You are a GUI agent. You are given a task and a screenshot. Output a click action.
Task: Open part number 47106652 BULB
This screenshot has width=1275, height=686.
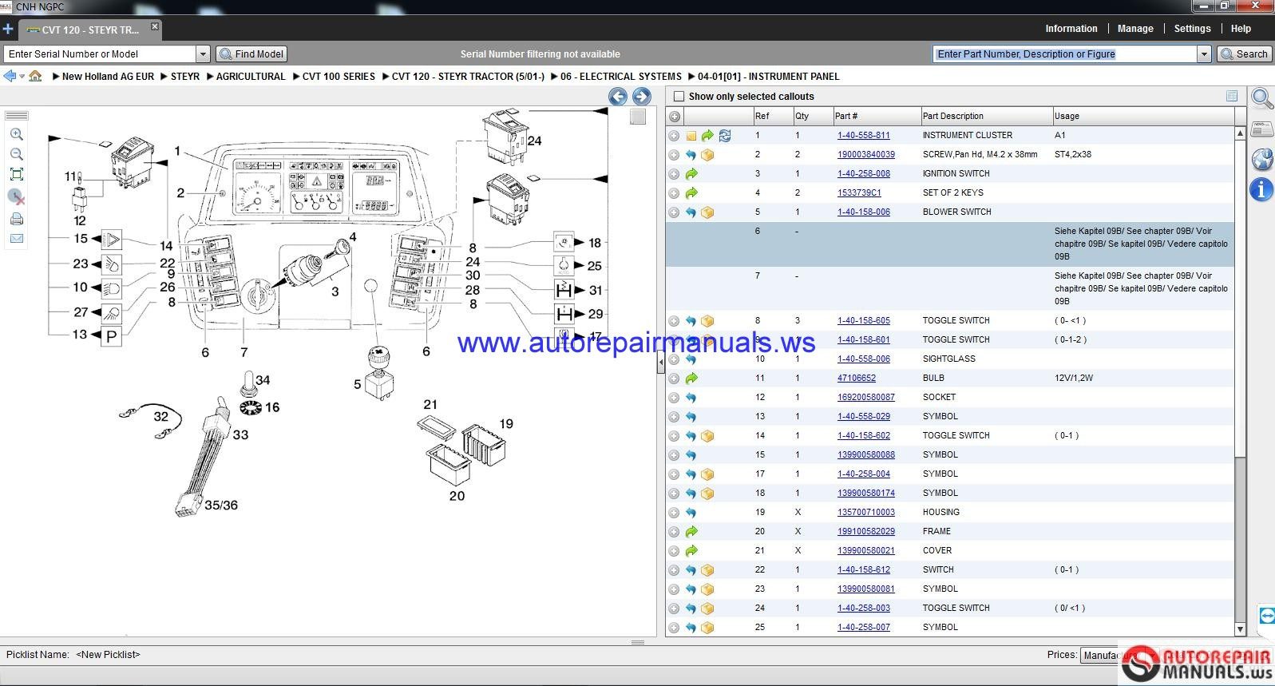pos(856,379)
